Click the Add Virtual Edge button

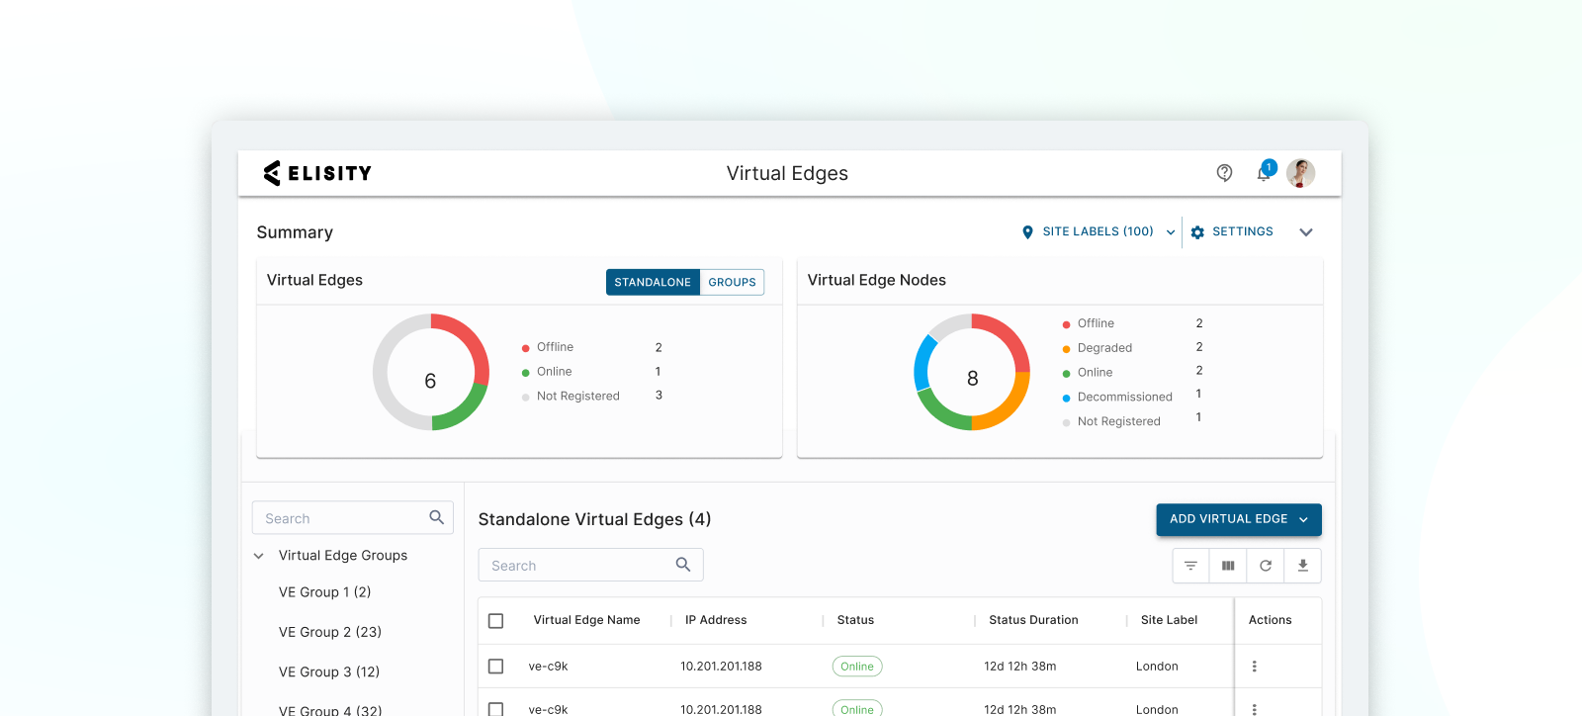pyautogui.click(x=1239, y=519)
